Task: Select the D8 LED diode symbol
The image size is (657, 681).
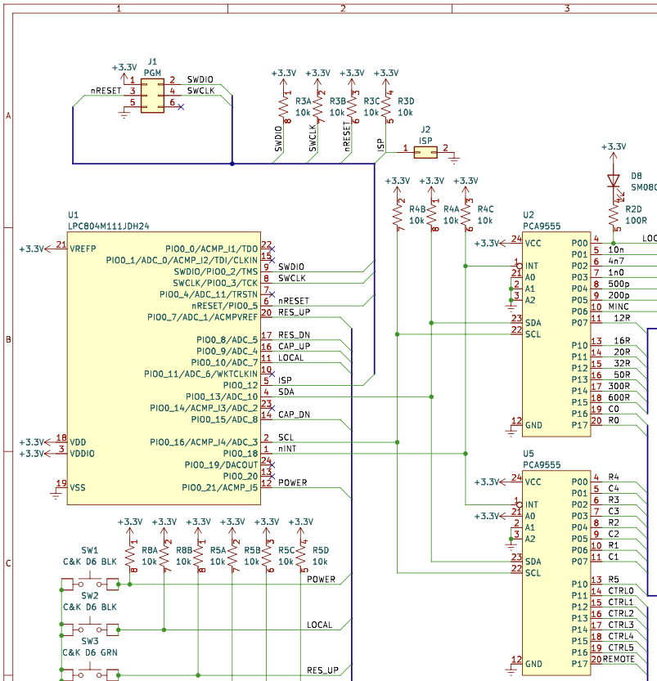Action: click(613, 180)
